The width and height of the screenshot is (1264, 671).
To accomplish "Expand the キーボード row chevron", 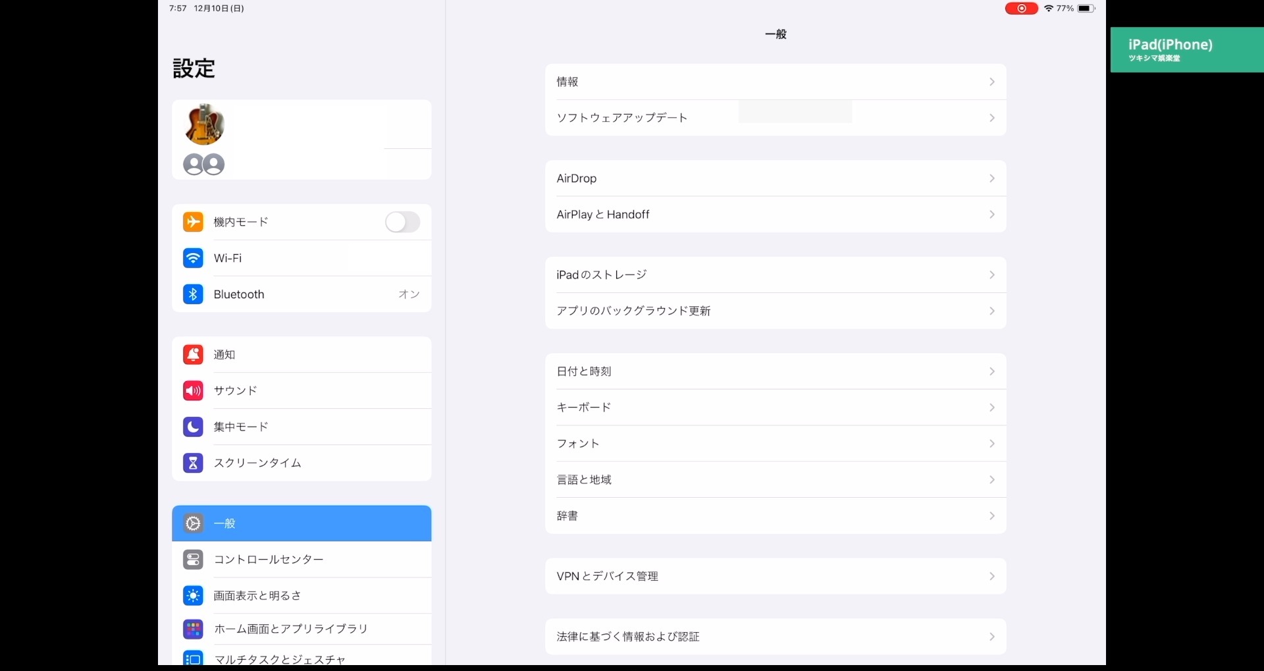I will (991, 408).
